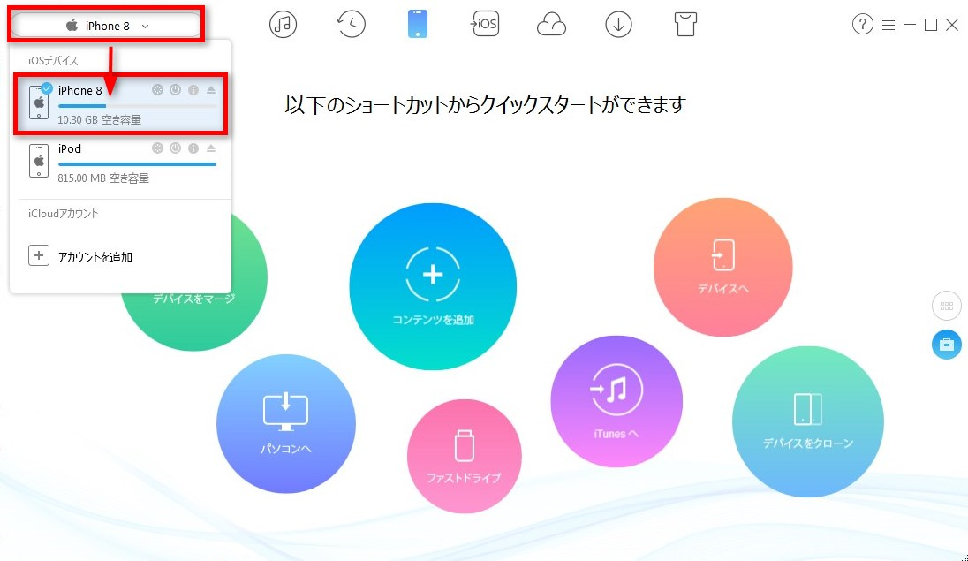Select the iPod device row
The image size is (968, 561).
[122, 163]
